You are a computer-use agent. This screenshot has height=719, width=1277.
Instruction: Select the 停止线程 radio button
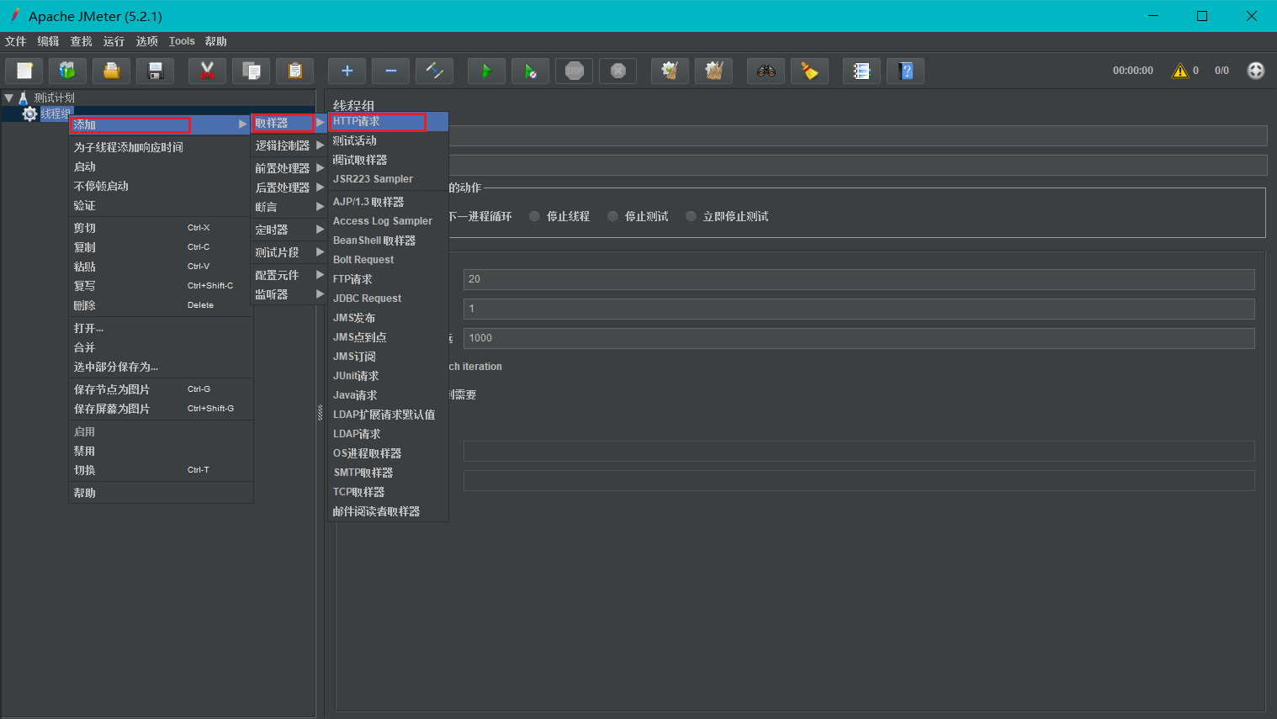coord(534,216)
